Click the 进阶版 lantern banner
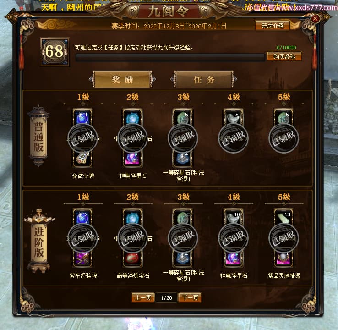This screenshot has height=330, width=338. pyautogui.click(x=39, y=241)
